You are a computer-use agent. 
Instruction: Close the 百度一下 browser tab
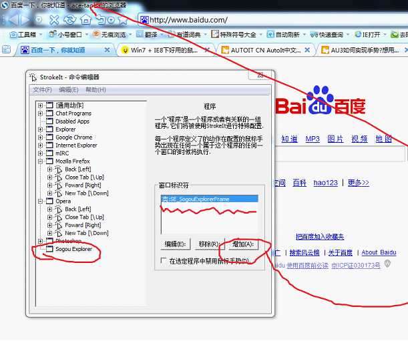pos(107,49)
